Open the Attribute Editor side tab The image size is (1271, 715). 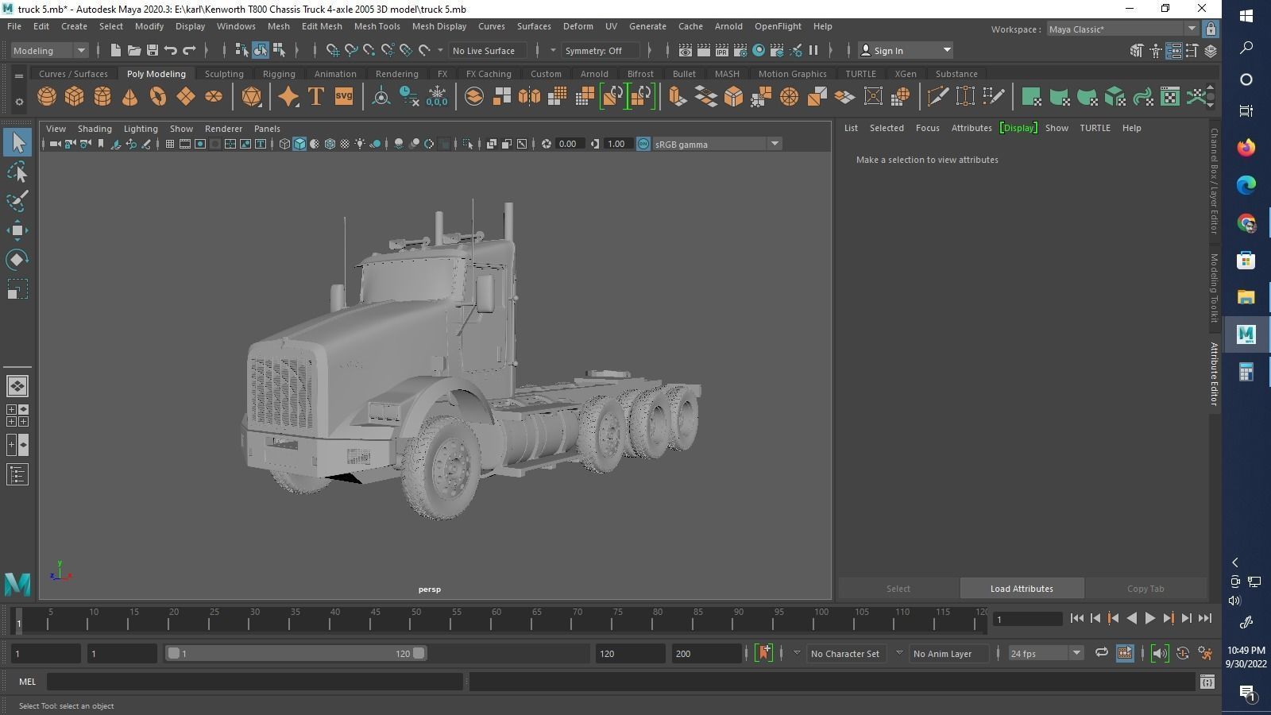pos(1214,374)
